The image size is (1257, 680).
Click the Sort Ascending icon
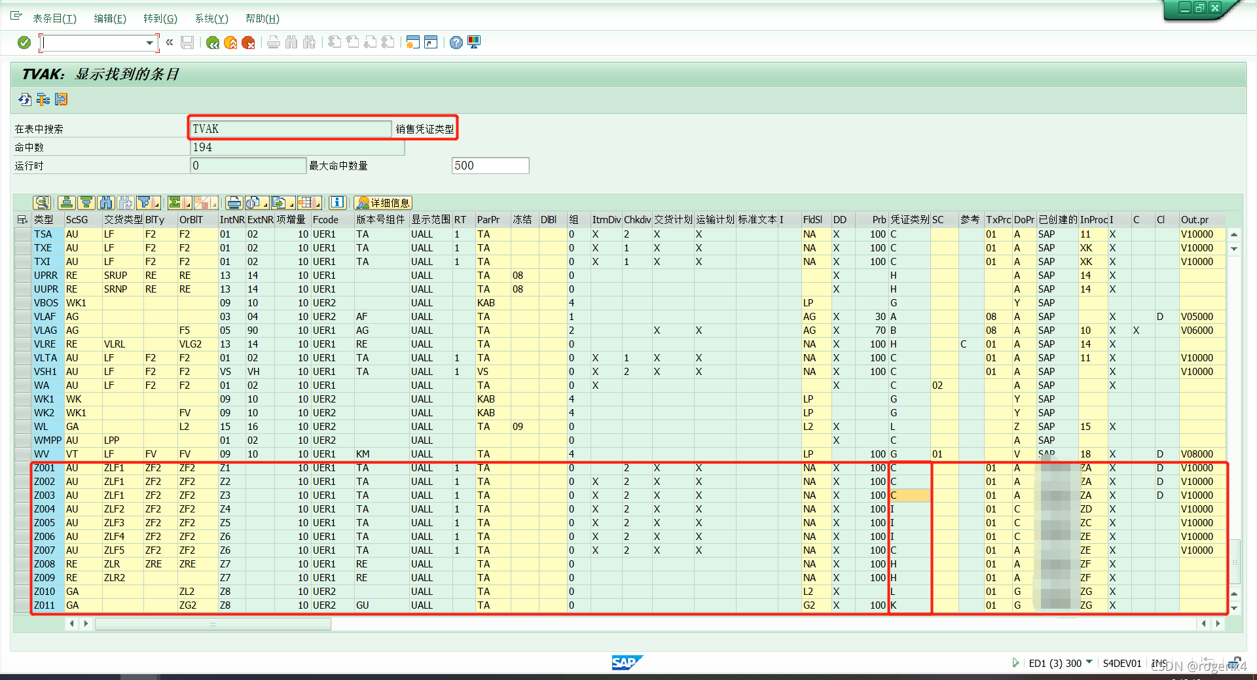(x=66, y=203)
